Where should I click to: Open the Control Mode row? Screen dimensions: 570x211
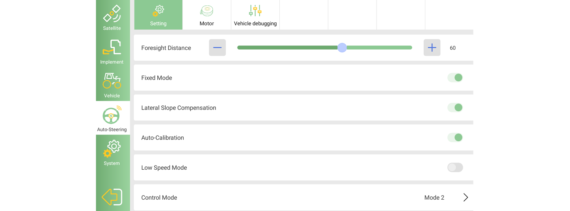tap(304, 197)
